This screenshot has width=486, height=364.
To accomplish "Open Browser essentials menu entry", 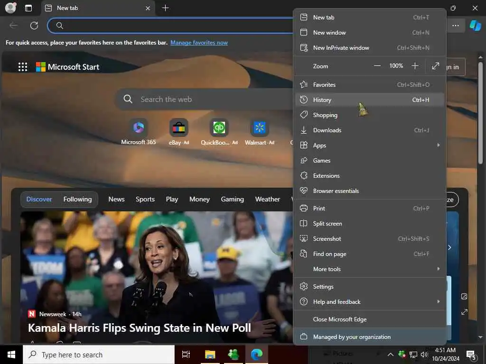I will point(370,191).
